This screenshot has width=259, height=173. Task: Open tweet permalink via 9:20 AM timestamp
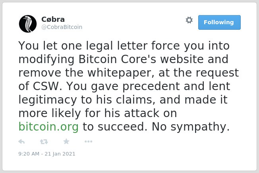pos(29,154)
